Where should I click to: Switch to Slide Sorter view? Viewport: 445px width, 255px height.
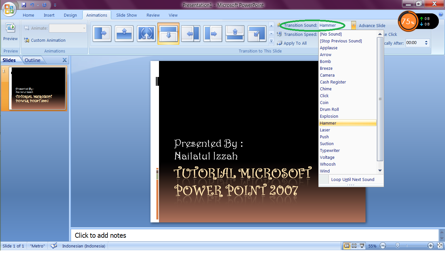click(x=354, y=246)
